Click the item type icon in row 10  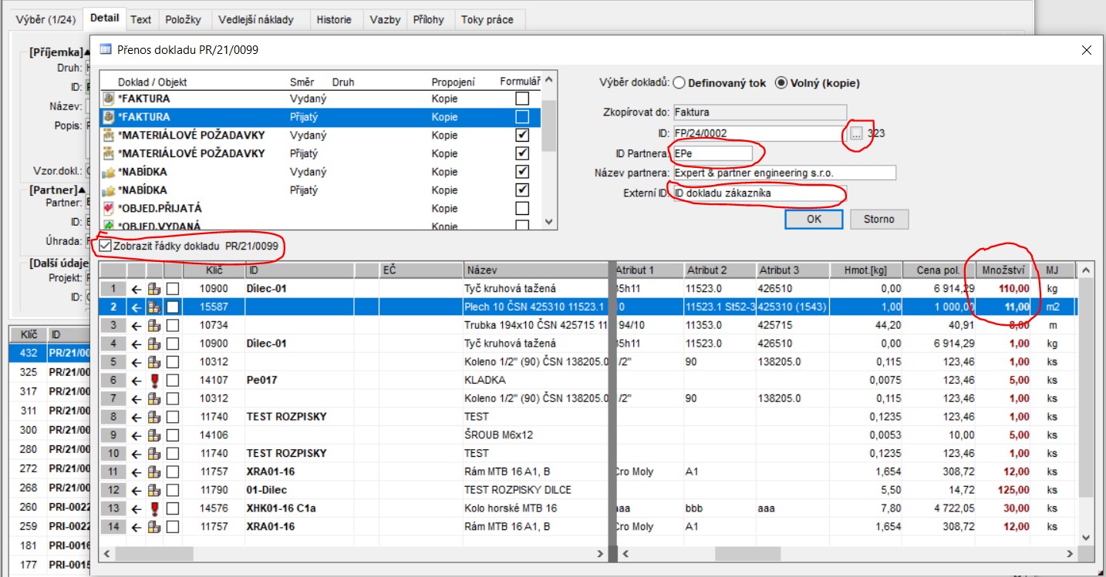154,453
